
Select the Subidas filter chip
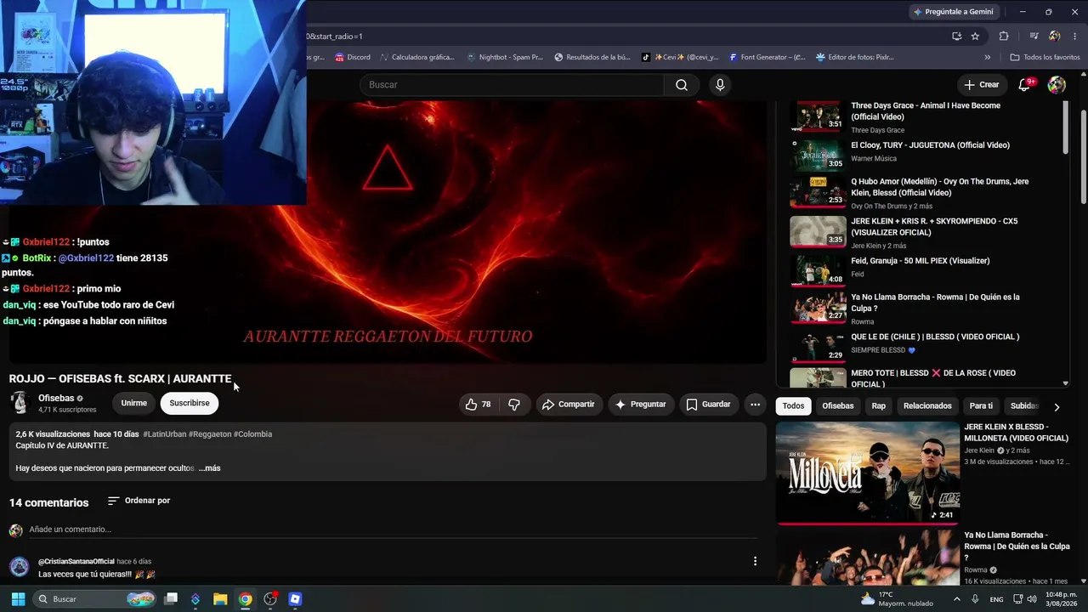point(1023,406)
